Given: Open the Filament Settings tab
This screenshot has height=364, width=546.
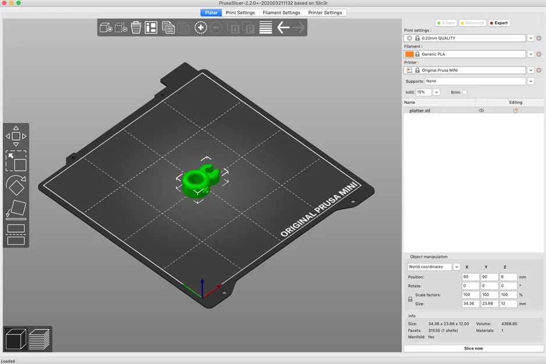Looking at the screenshot, I should 282,12.
